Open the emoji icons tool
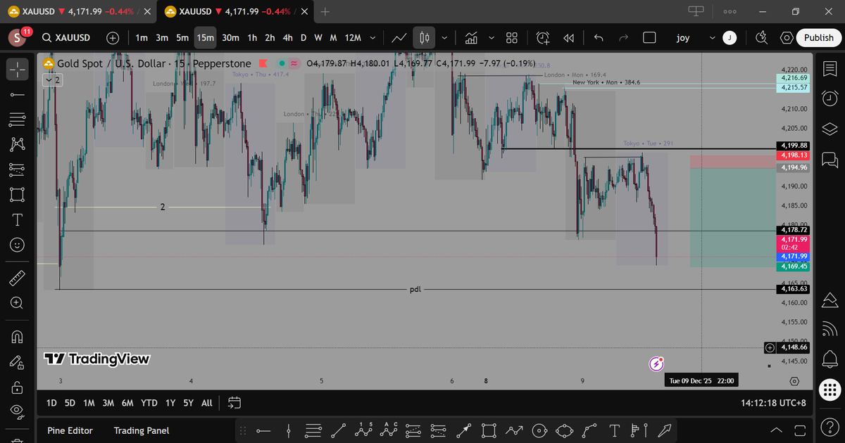 pyautogui.click(x=18, y=245)
